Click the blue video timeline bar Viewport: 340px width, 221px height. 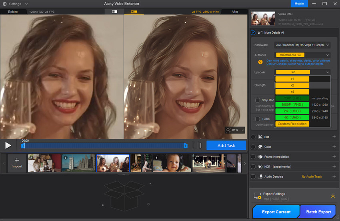[104, 146]
